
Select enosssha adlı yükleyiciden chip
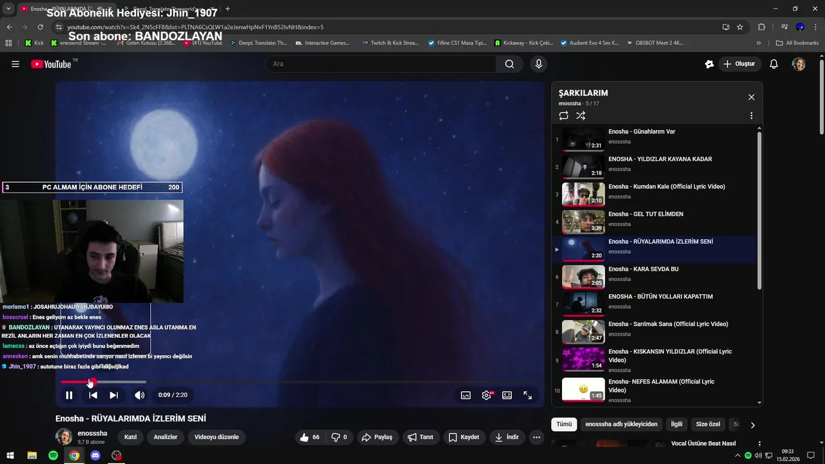click(621, 424)
